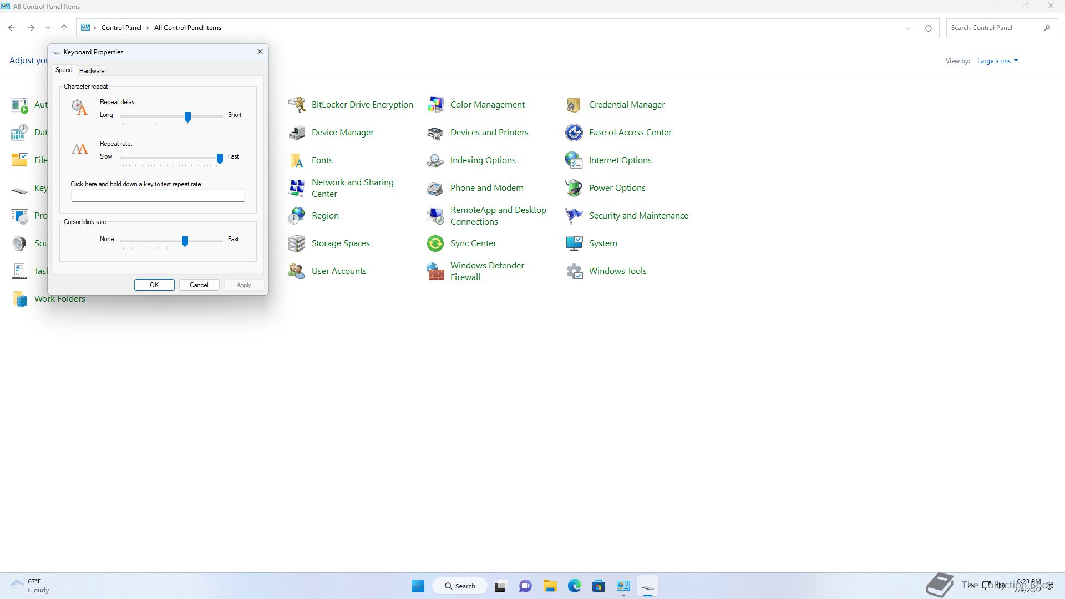Viewport: 1065px width, 599px height.
Task: Click the Repeat delay slider thumb
Action: coord(187,116)
